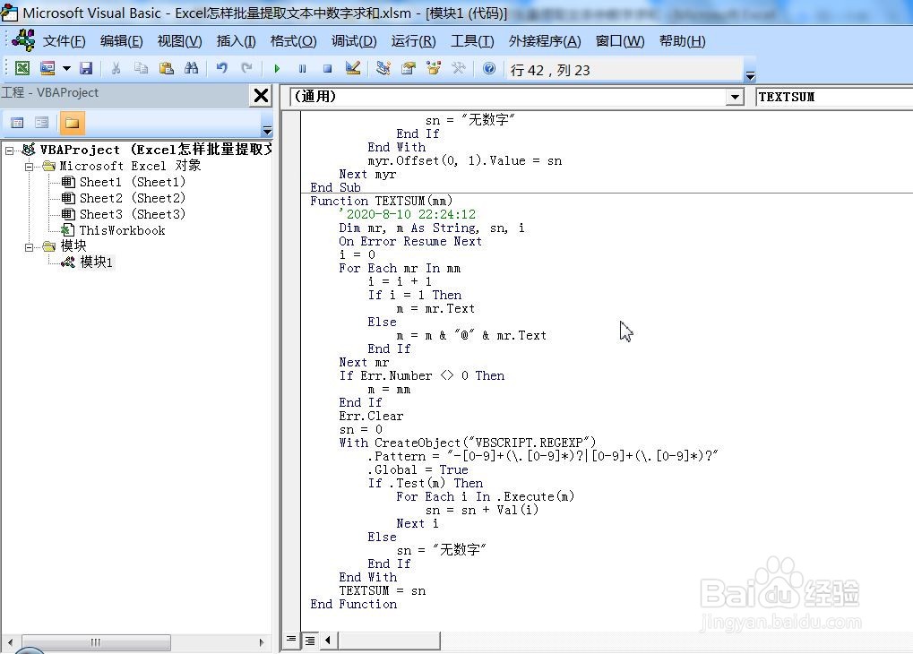Click project panel scrollbar right arrow
This screenshot has width=913, height=654.
[x=261, y=642]
